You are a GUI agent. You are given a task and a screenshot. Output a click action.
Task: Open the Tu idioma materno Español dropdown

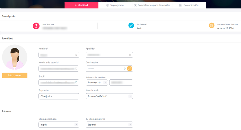click(109, 125)
